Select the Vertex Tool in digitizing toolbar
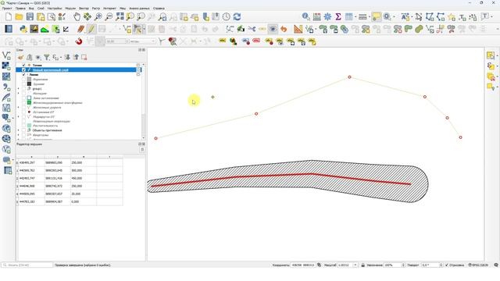500x281 pixels. point(137,30)
